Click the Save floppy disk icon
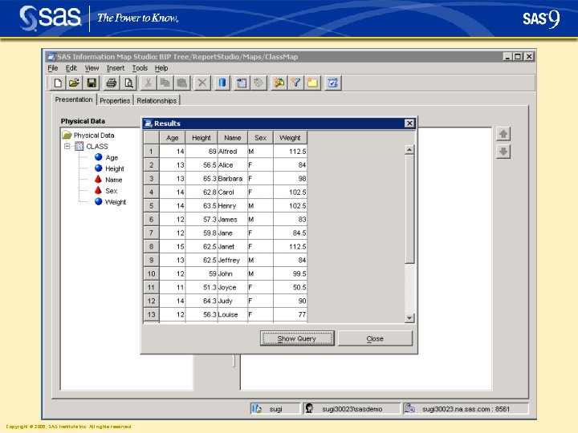Image resolution: width=578 pixels, height=433 pixels. point(92,83)
